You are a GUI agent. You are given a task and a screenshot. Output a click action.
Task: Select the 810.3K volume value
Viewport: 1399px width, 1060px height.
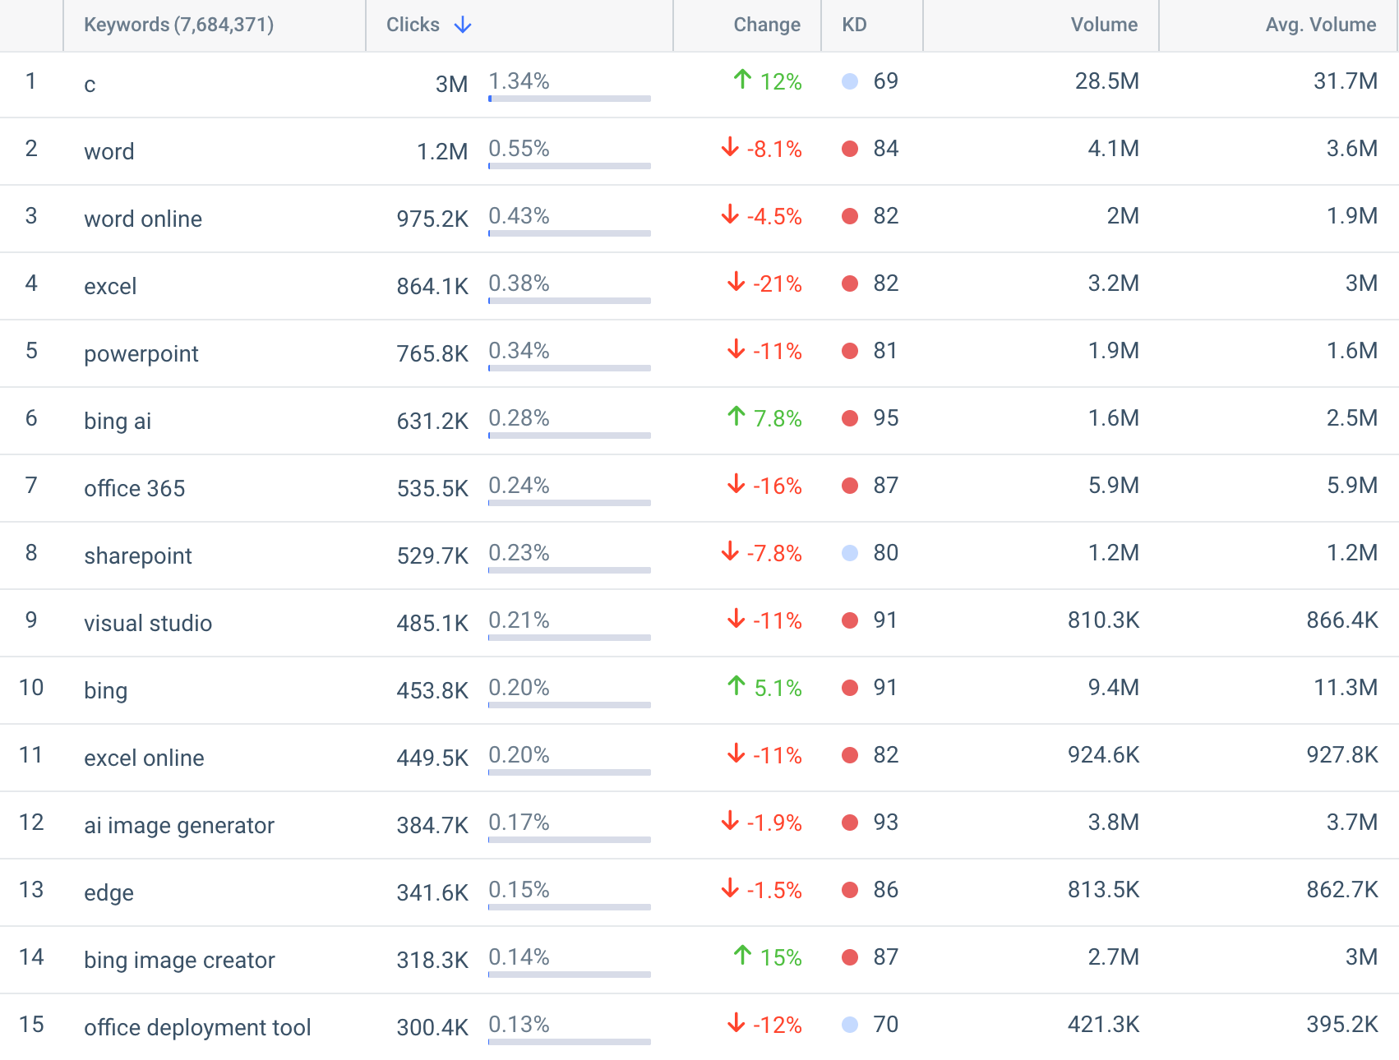[x=1103, y=620]
